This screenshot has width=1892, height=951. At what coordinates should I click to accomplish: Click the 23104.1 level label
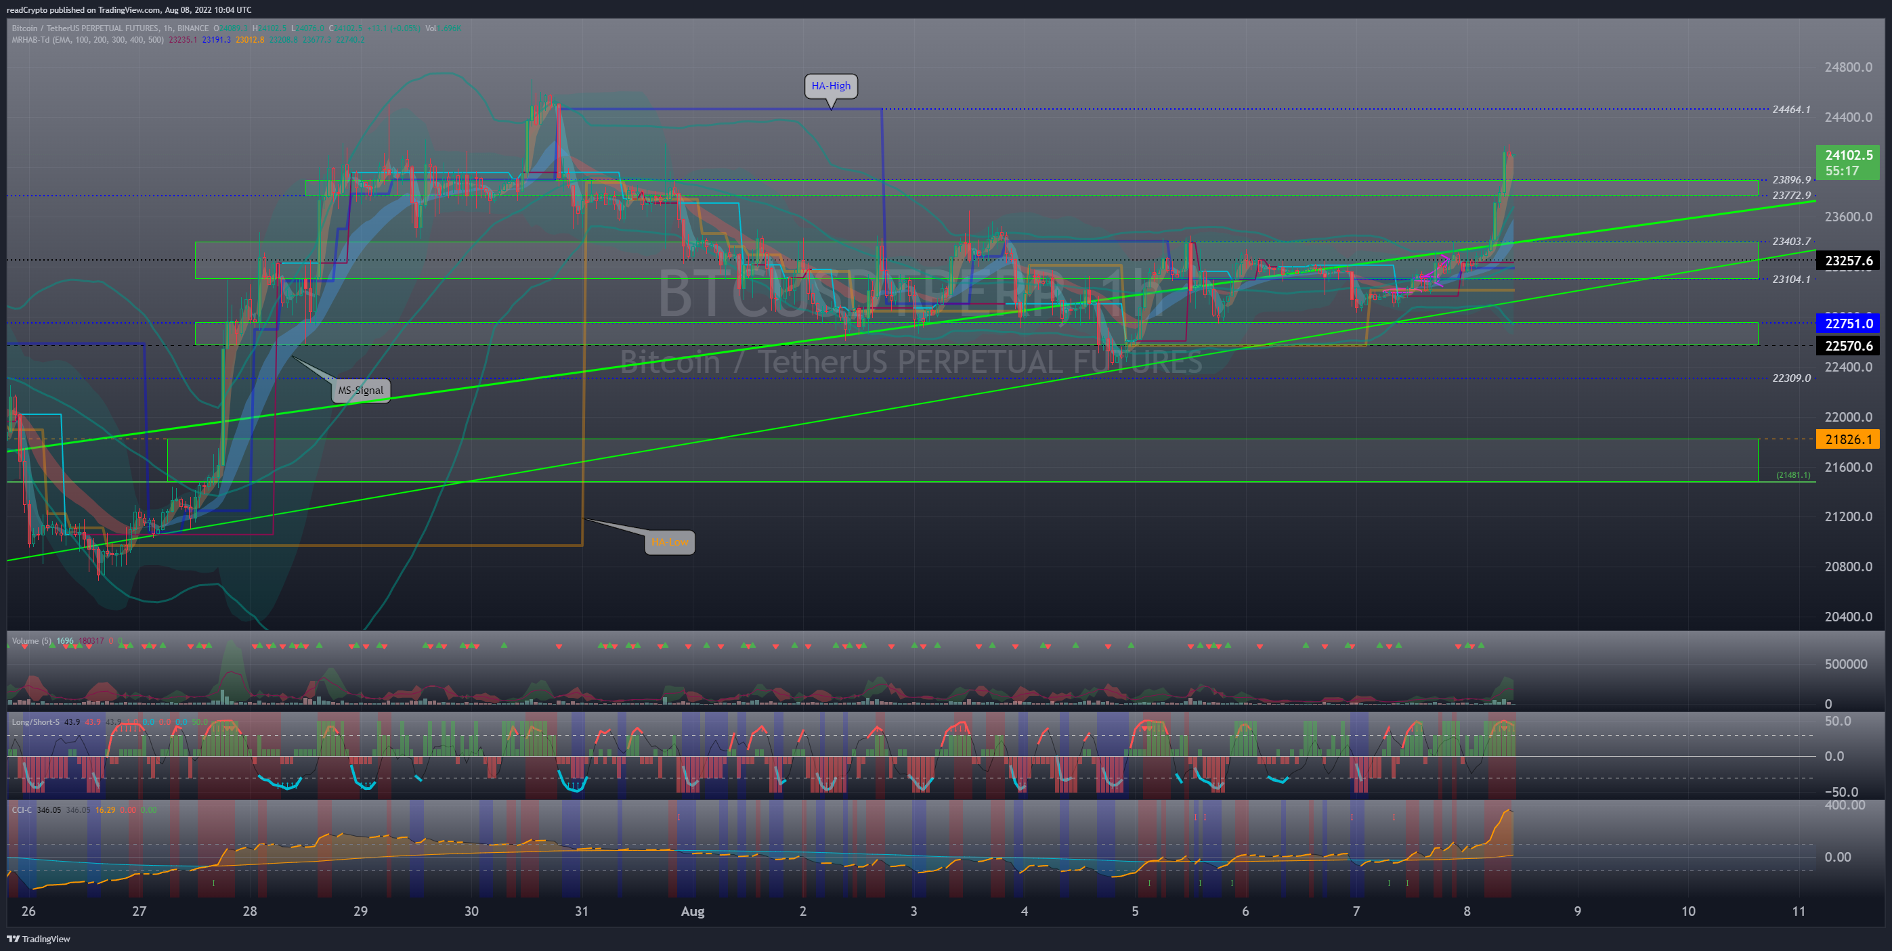[x=1791, y=279]
